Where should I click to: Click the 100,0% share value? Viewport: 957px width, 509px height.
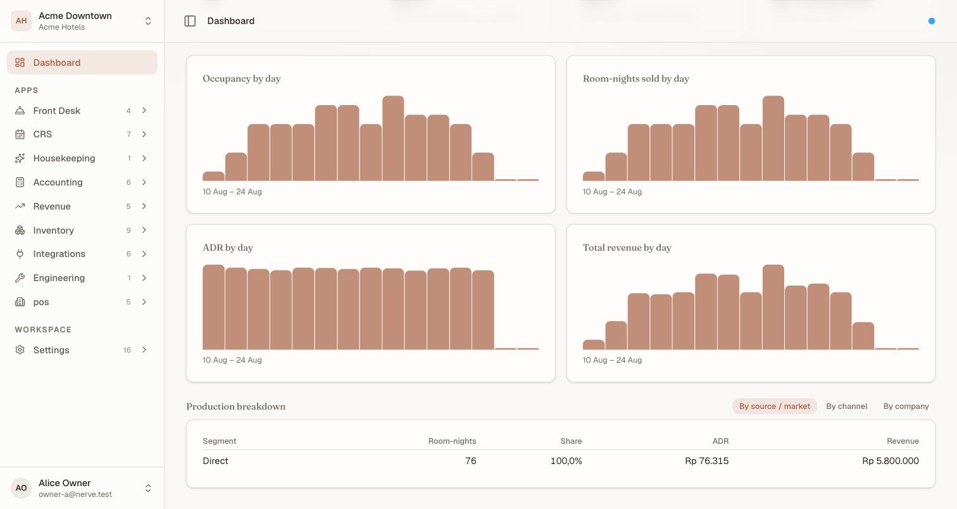pyautogui.click(x=566, y=461)
